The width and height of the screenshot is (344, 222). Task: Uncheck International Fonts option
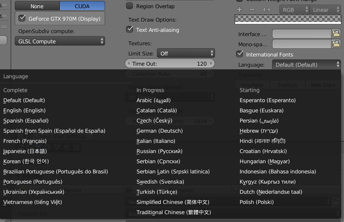click(240, 54)
